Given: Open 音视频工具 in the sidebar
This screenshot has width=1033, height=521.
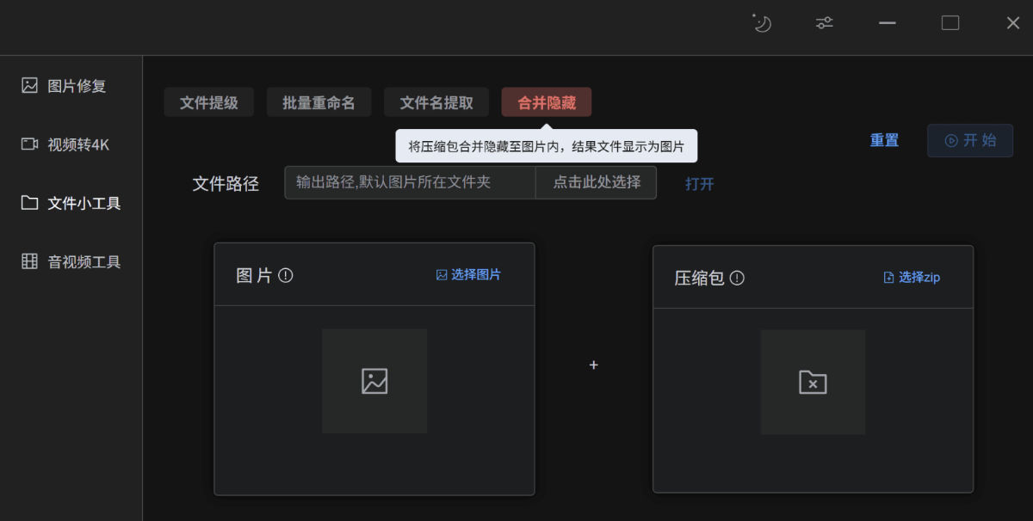Looking at the screenshot, I should [x=71, y=262].
